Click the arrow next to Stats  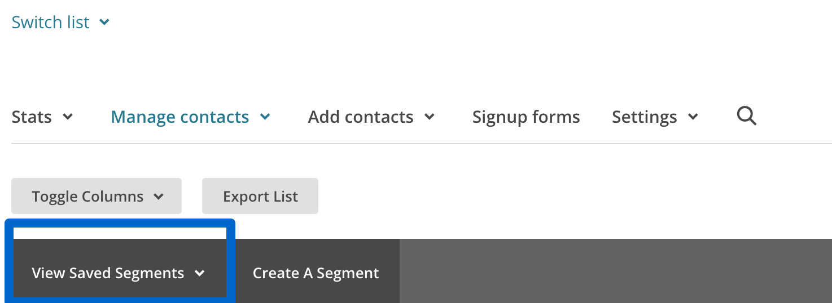(68, 117)
